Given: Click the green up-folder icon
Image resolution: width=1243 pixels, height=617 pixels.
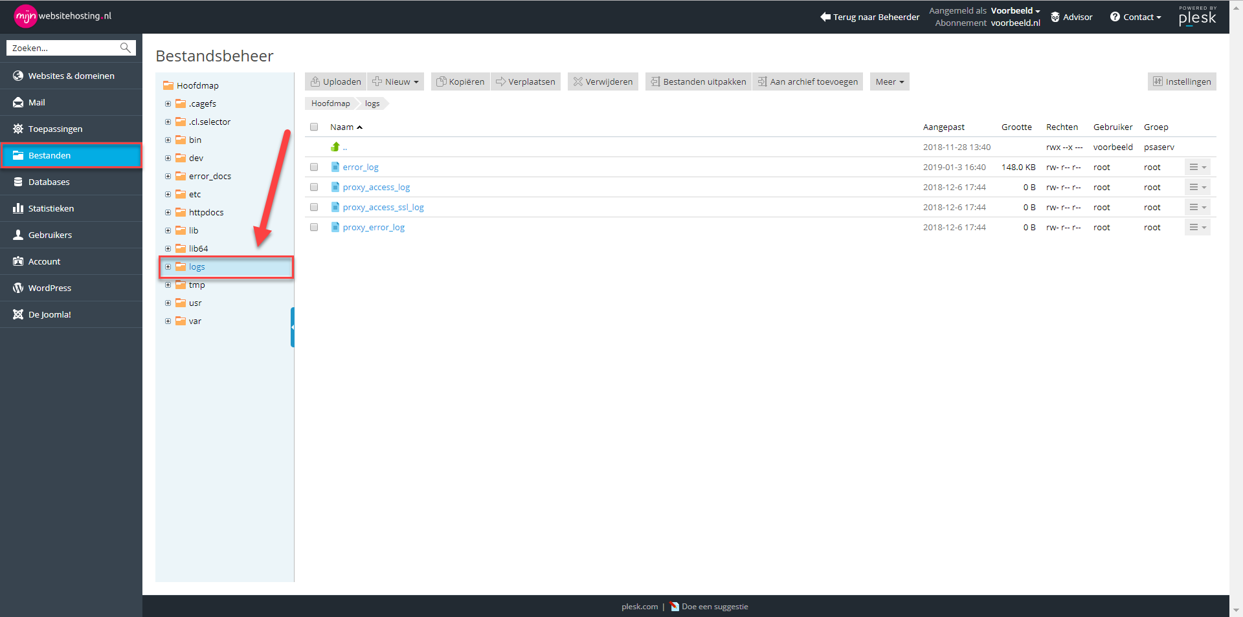Looking at the screenshot, I should [x=335, y=147].
